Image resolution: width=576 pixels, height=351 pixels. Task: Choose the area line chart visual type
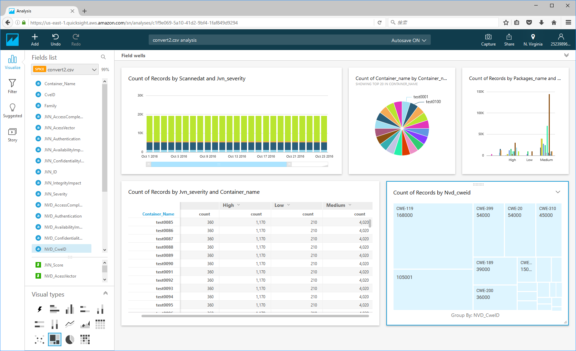tap(85, 324)
